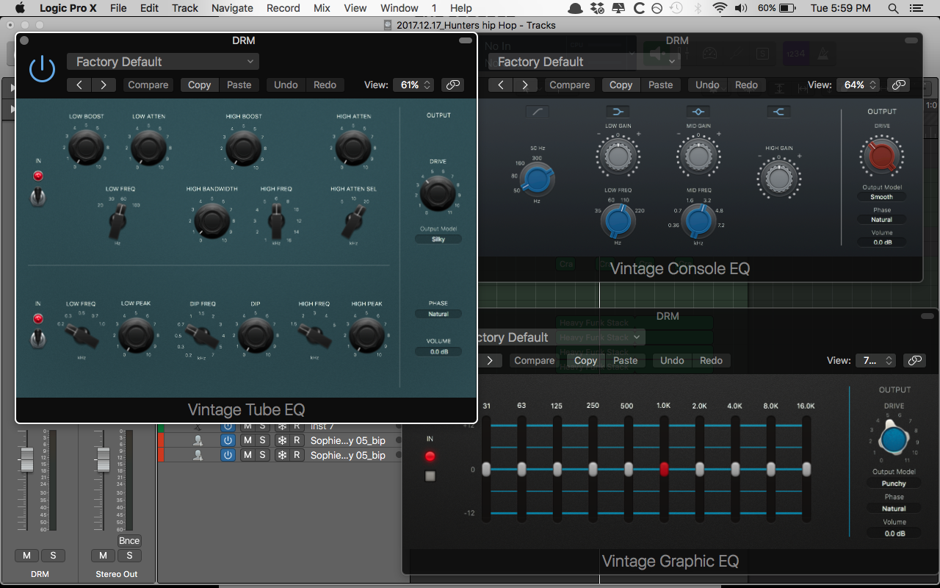Click the LOW BOOST knob in Vintage Tube EQ

coord(87,147)
